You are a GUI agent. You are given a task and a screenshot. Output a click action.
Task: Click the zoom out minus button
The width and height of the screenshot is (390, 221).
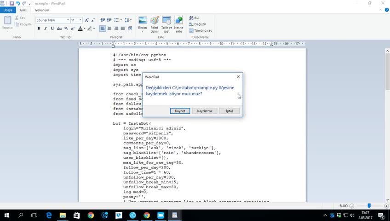point(352,206)
